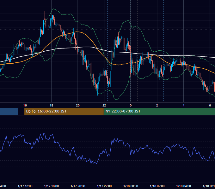Click the blue dashed vertical marker after 2
215x189 pixels.
click(x=163, y=50)
